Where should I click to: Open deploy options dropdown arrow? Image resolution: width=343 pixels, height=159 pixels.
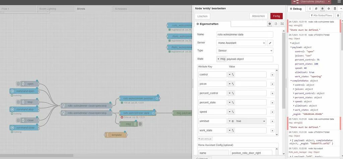329,2
